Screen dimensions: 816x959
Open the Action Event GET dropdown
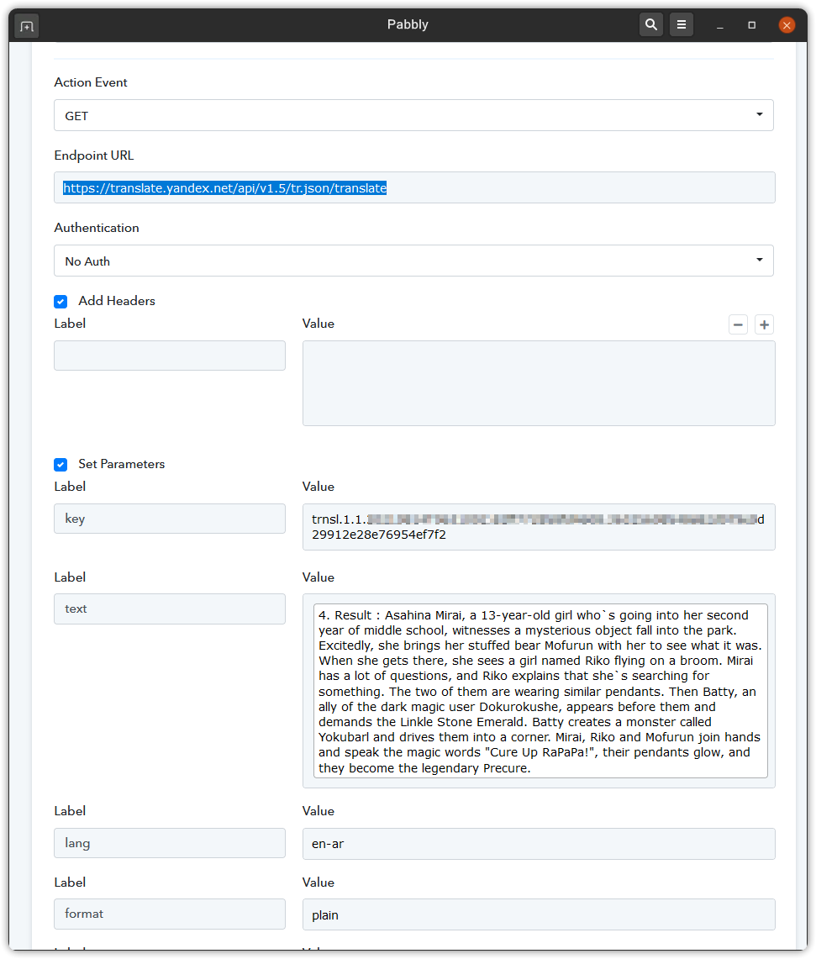(413, 116)
